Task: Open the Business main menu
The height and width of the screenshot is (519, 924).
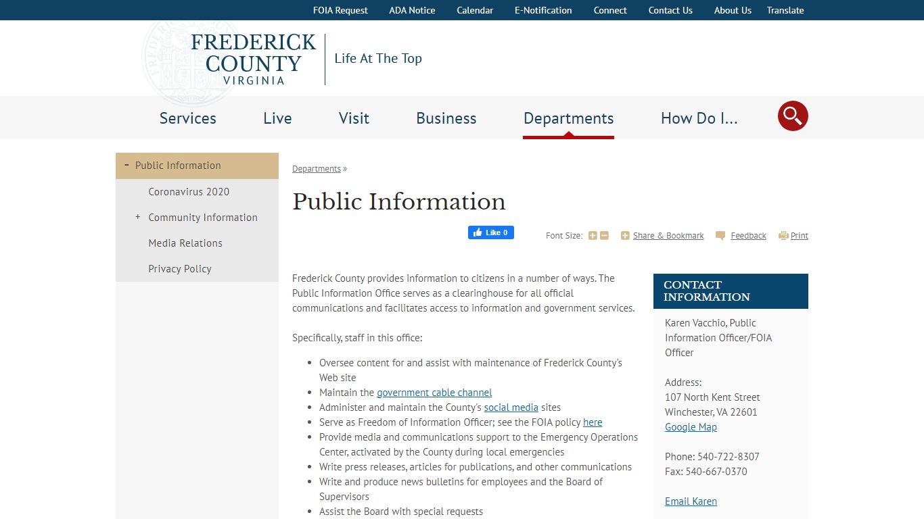Action: pyautogui.click(x=446, y=118)
